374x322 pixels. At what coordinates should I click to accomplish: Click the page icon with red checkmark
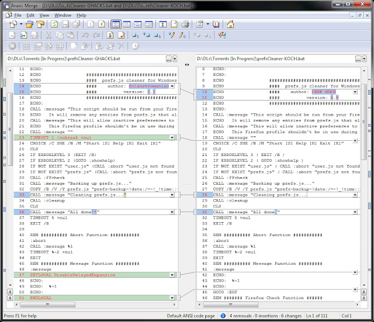click(x=121, y=35)
